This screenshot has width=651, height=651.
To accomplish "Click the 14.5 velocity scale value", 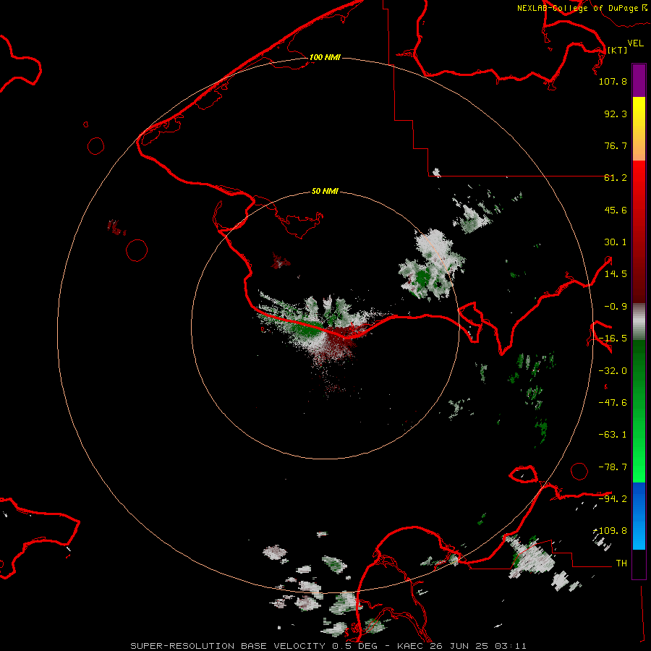I will [x=616, y=274].
